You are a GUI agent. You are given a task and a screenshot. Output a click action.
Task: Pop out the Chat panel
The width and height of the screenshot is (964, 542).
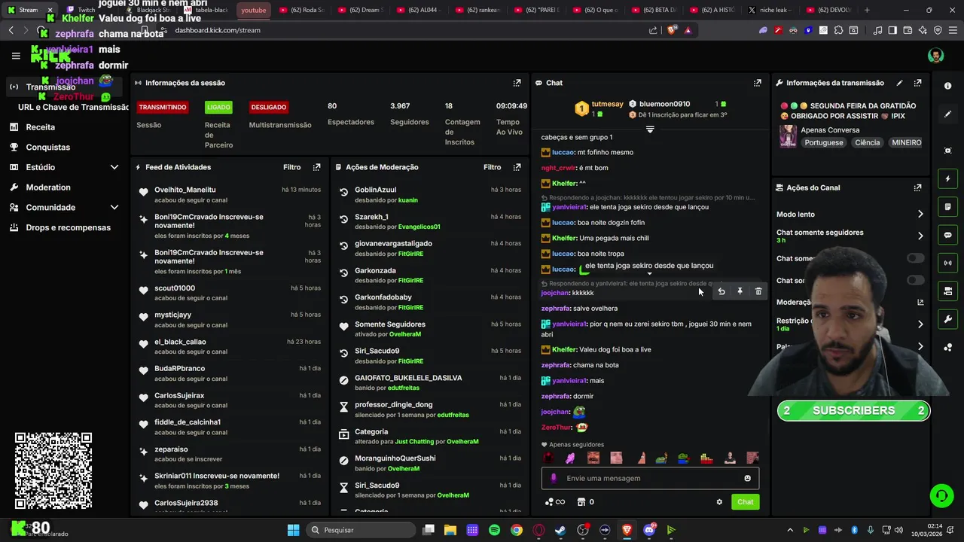click(757, 83)
